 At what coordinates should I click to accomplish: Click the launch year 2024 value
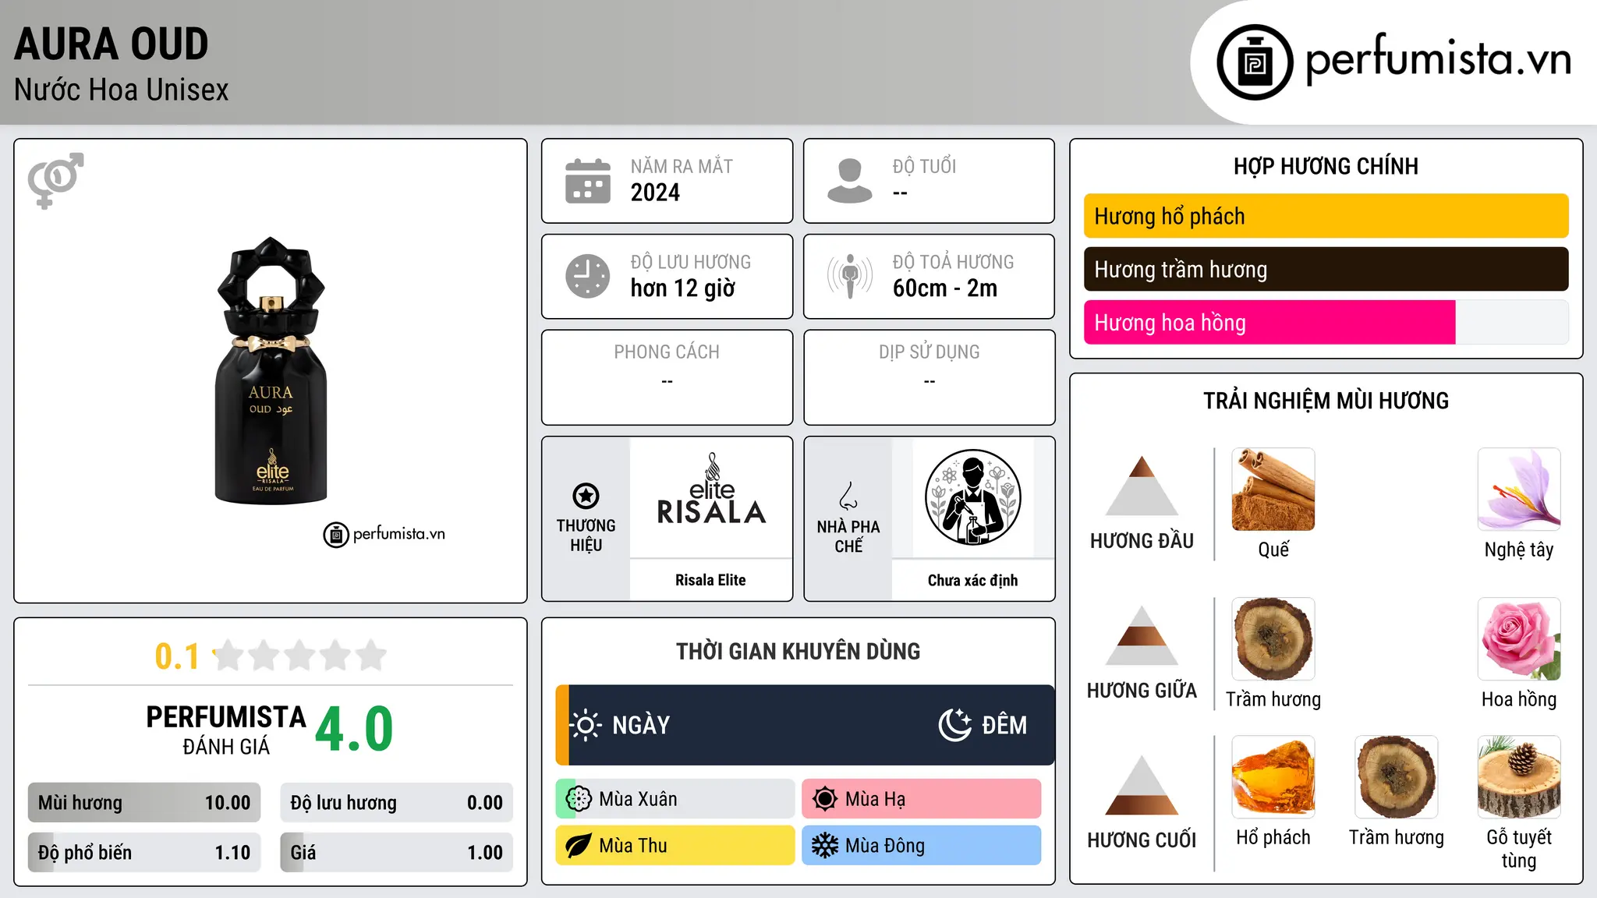[x=655, y=193]
